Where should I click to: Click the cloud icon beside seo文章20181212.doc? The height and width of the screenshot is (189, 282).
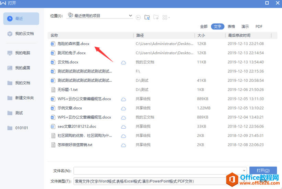(x=124, y=127)
